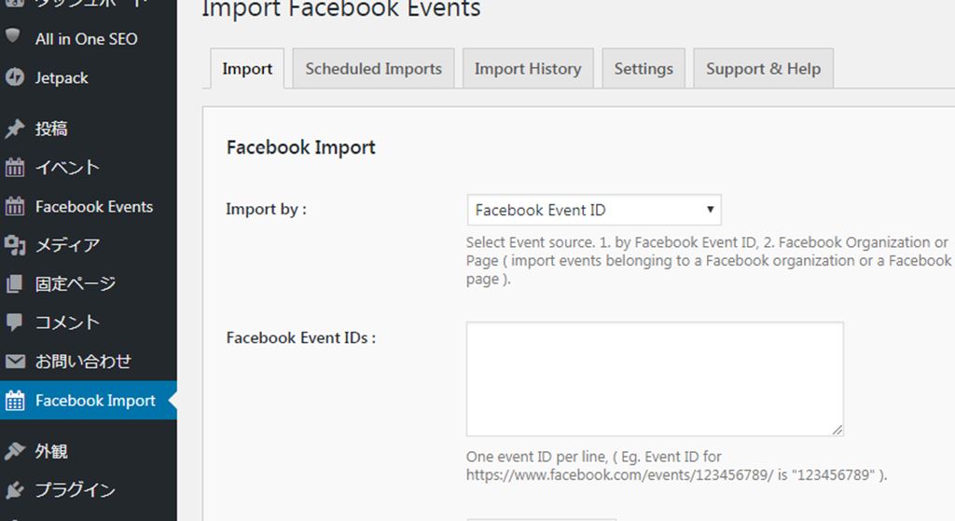The width and height of the screenshot is (955, 521).
Task: Click the pages icon beside 固定ページ
Action: 14,283
